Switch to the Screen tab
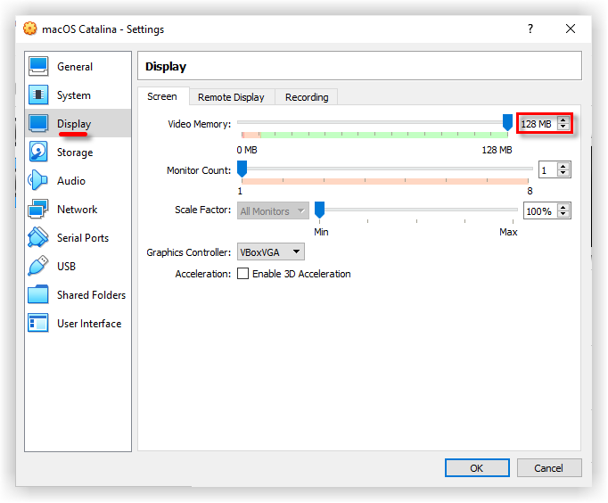Image resolution: width=608 pixels, height=503 pixels. pos(162,96)
